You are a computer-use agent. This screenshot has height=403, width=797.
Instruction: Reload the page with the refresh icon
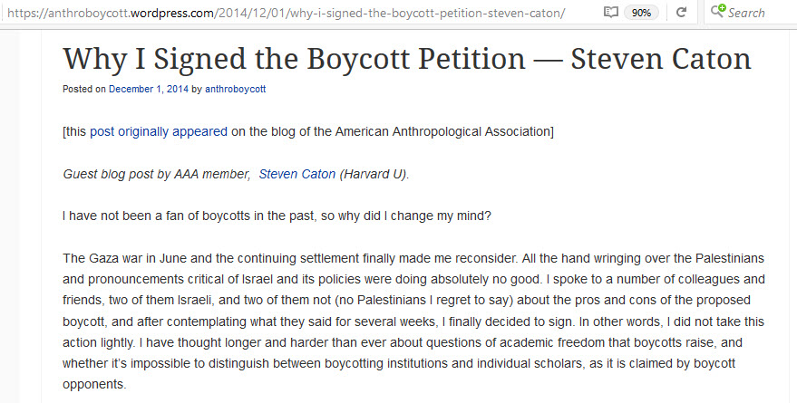(x=681, y=13)
